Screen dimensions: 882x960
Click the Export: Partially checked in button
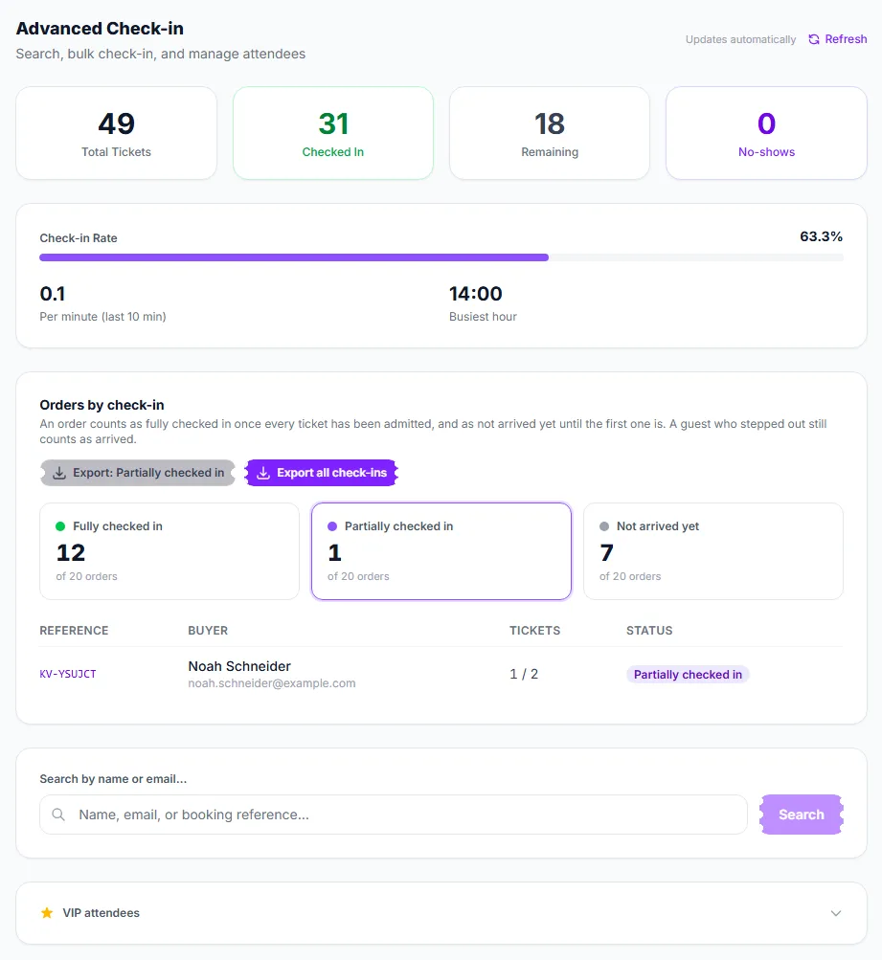tap(138, 473)
